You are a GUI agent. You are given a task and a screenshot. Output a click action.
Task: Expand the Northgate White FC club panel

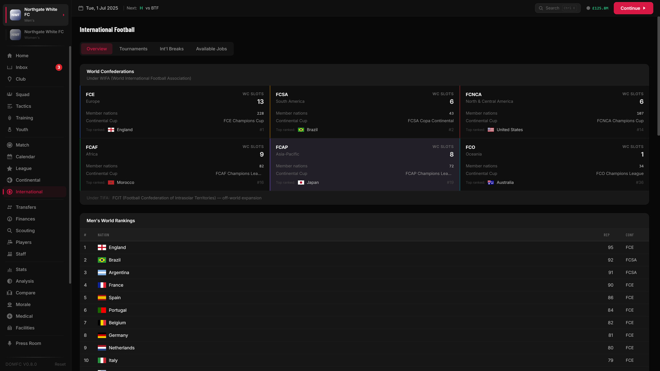click(x=36, y=15)
